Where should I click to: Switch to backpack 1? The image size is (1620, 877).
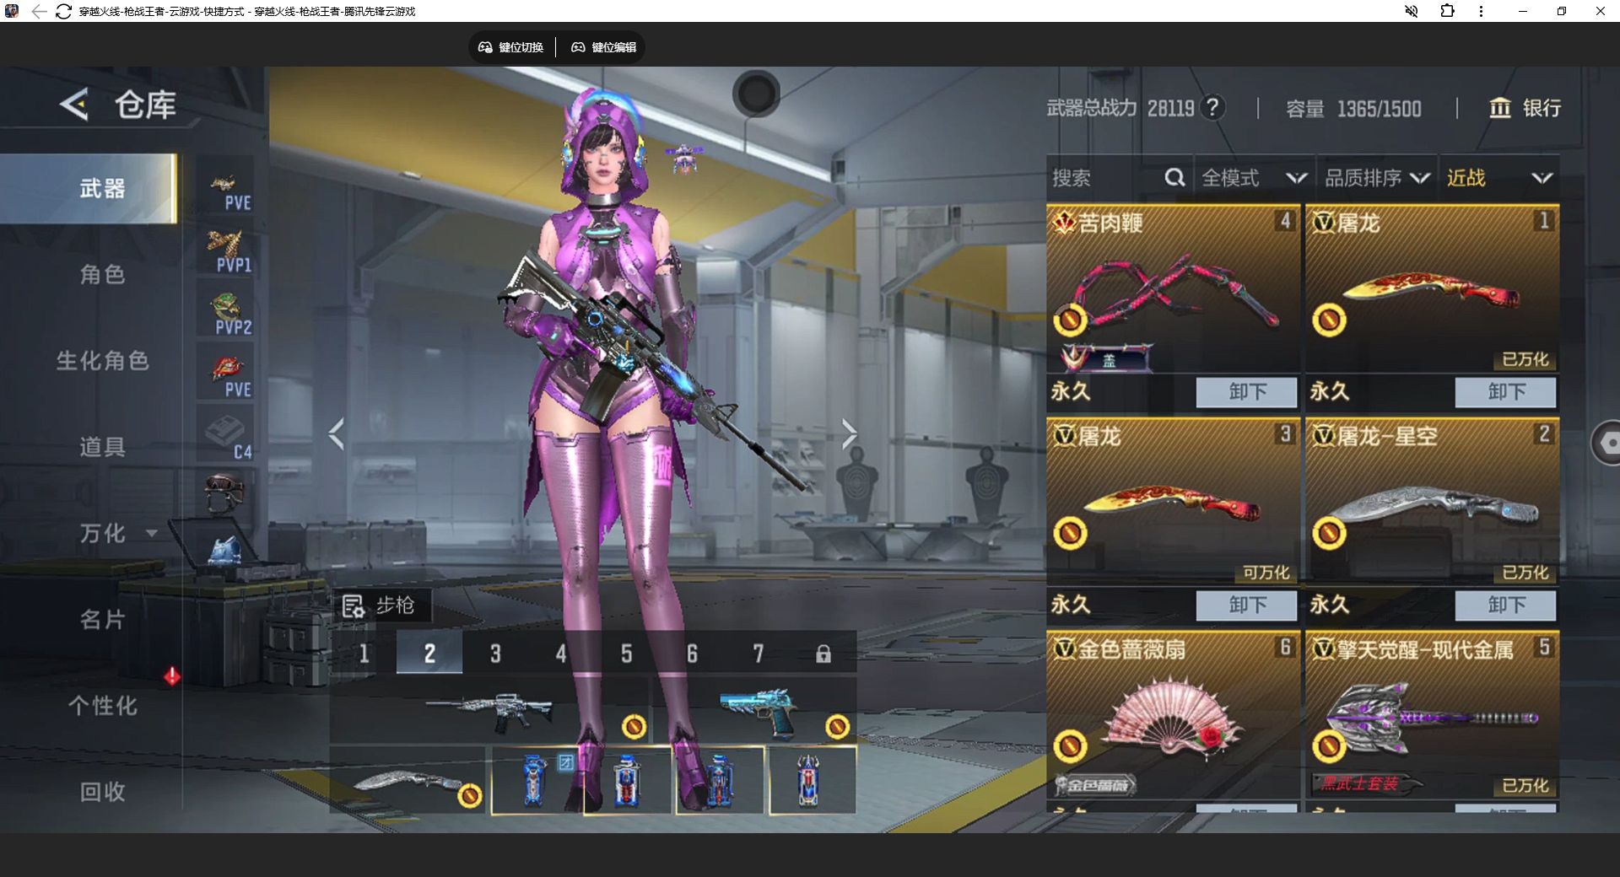pos(364,654)
